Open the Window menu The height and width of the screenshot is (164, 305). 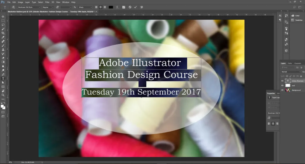click(x=66, y=2)
